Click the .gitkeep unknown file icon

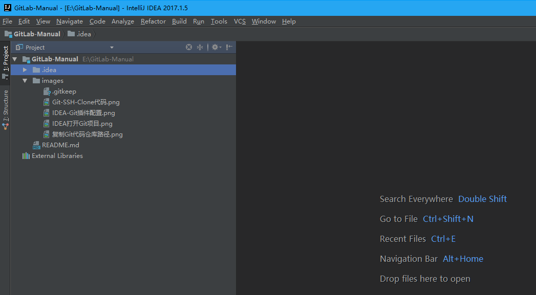(x=47, y=92)
